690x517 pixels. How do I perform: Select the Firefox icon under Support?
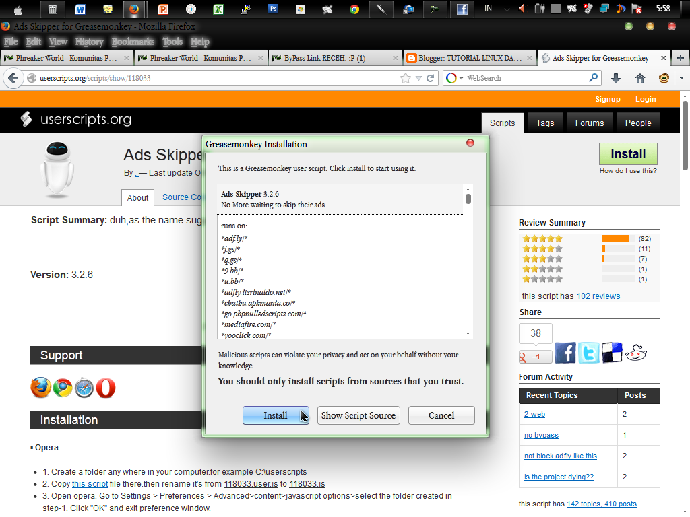point(40,388)
